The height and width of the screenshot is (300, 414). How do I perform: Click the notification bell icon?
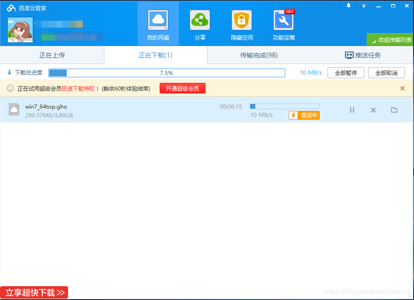(x=349, y=5)
